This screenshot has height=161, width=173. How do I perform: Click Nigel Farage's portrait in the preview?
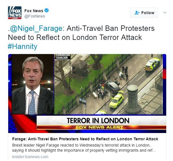(33, 85)
